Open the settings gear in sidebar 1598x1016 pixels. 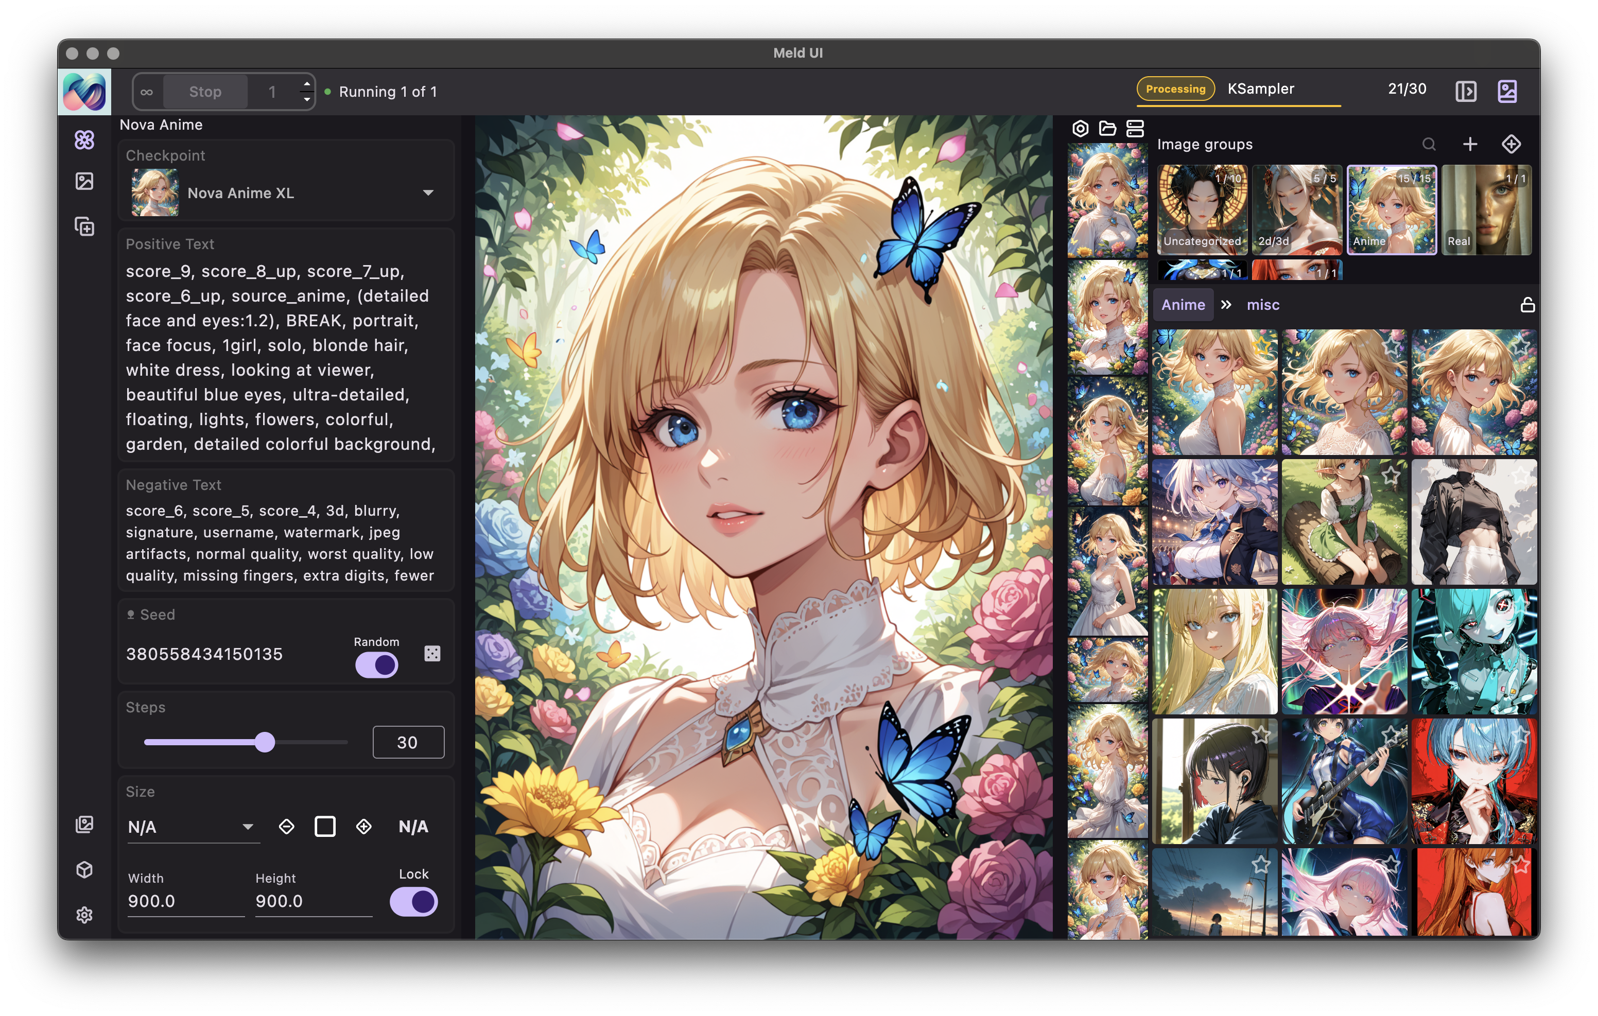click(84, 915)
